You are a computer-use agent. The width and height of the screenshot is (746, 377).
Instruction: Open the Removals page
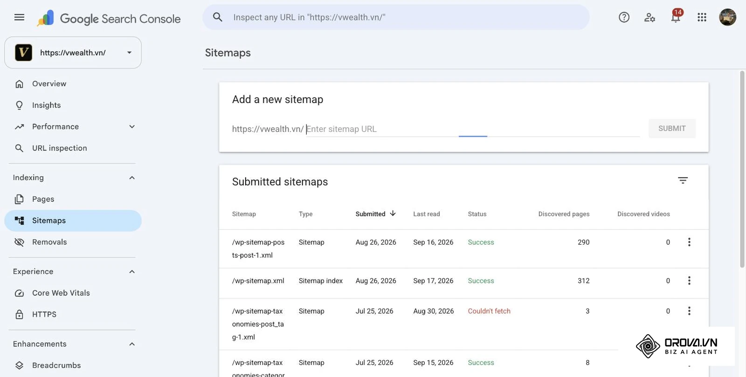pos(73,242)
